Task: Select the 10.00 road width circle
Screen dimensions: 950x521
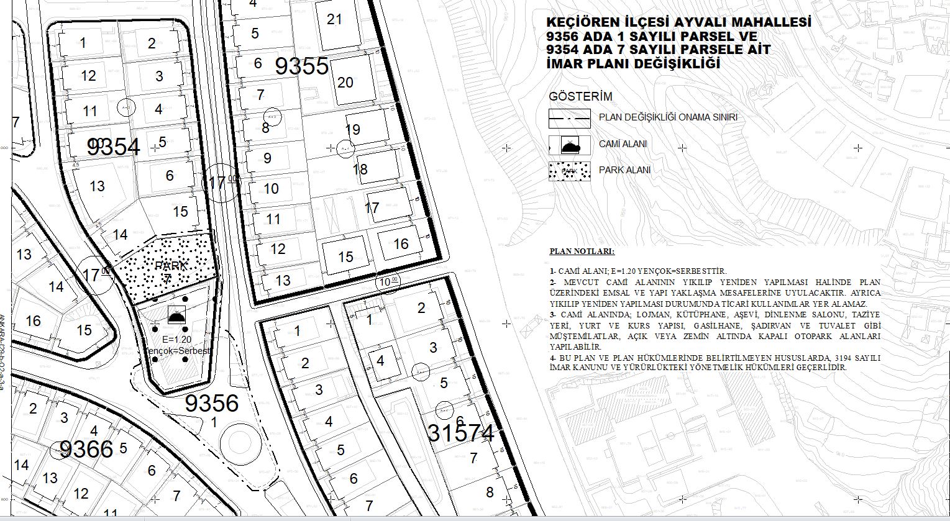Action: [x=389, y=282]
